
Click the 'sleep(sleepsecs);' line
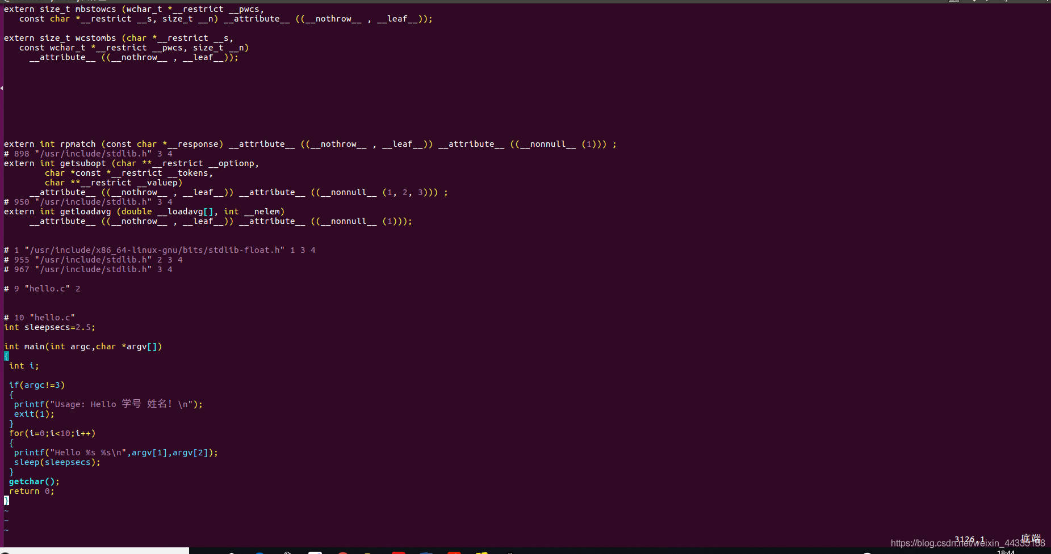[x=57, y=462]
